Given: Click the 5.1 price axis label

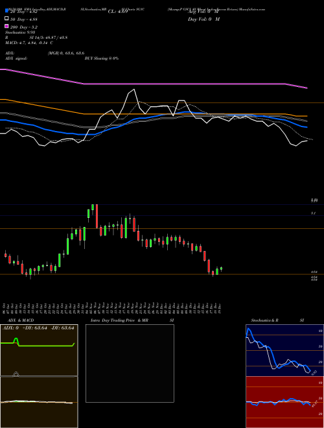Looking at the screenshot, I should click(314, 213).
